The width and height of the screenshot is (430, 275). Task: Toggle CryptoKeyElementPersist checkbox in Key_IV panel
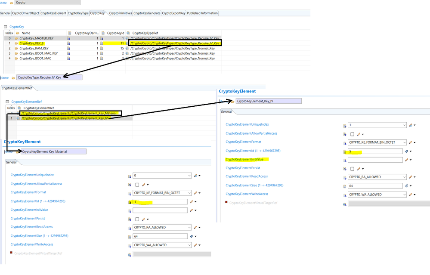click(x=352, y=169)
